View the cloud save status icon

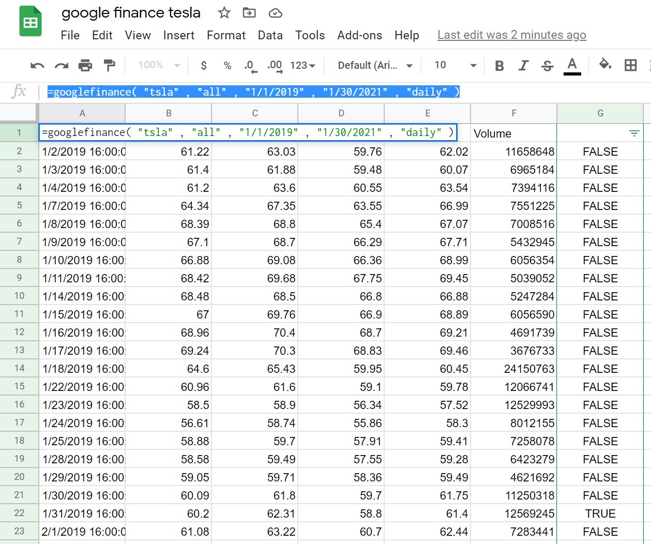pos(275,13)
